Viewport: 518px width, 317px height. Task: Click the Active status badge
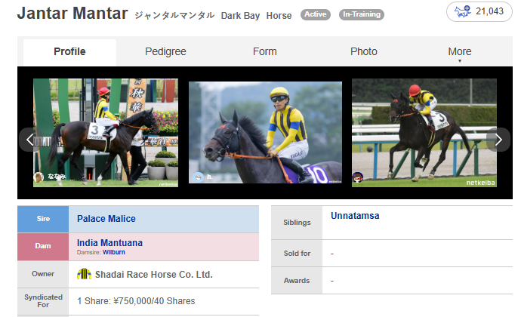[316, 14]
